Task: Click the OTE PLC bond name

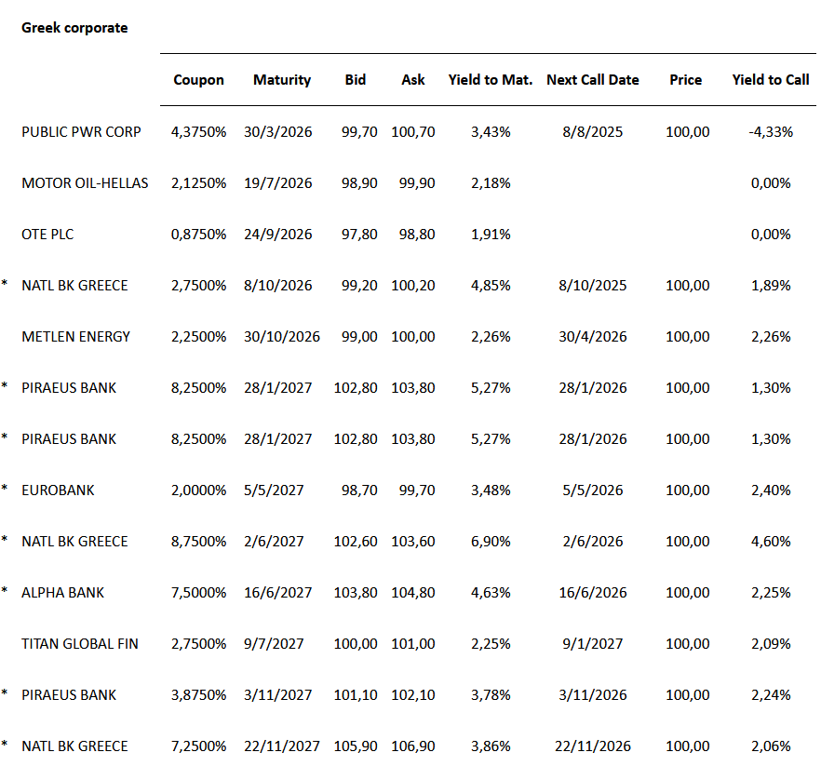Action: click(x=47, y=235)
